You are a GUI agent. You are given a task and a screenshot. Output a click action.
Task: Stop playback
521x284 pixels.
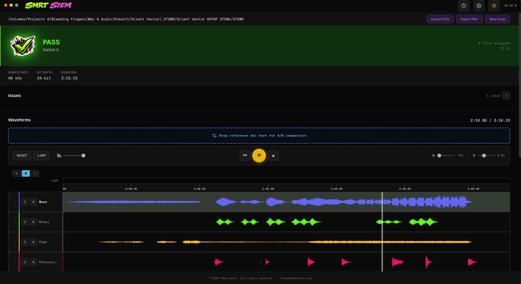point(273,156)
